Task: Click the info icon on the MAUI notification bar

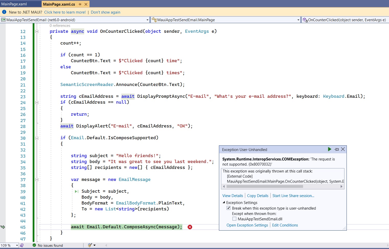Action: tap(4, 12)
